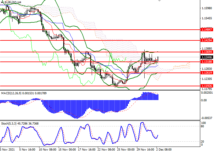Click the 0.002501 MACD scale value

click(x=207, y=93)
